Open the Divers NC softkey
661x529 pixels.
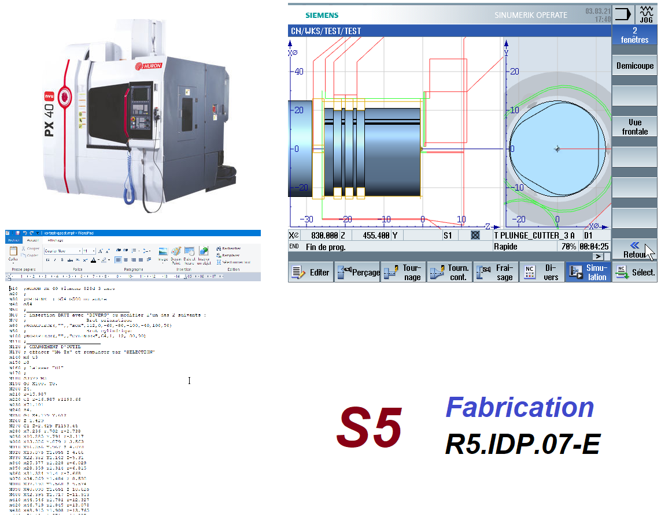click(542, 273)
